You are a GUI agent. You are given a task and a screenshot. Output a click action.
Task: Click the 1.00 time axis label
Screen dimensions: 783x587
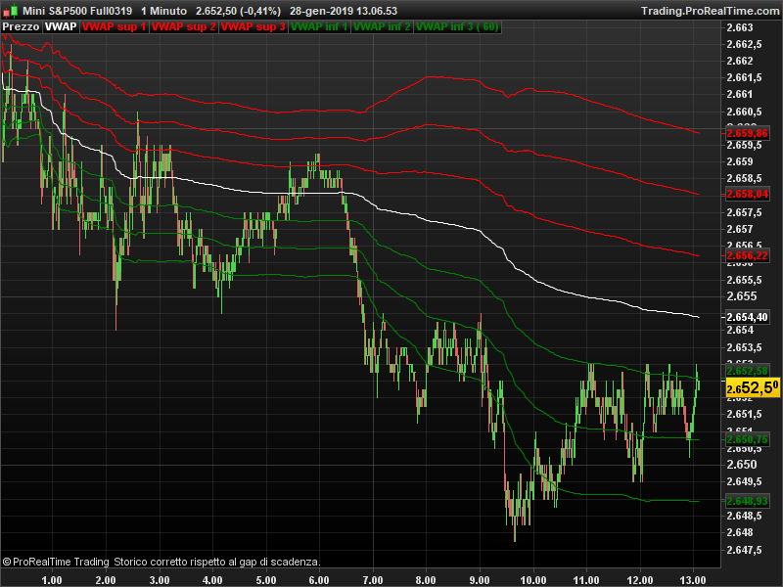[x=52, y=580]
